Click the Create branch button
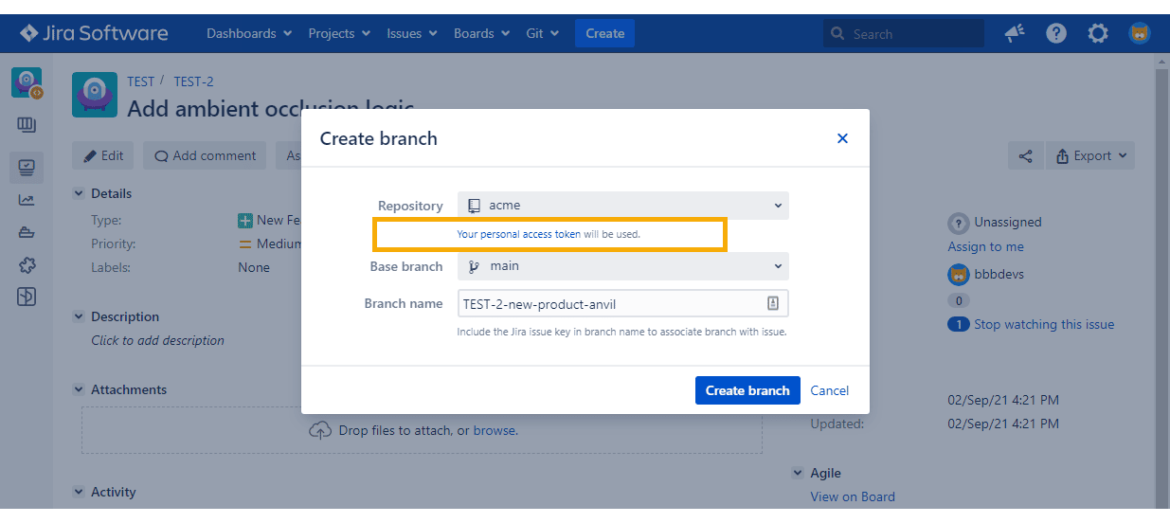1170x523 pixels. 747,390
